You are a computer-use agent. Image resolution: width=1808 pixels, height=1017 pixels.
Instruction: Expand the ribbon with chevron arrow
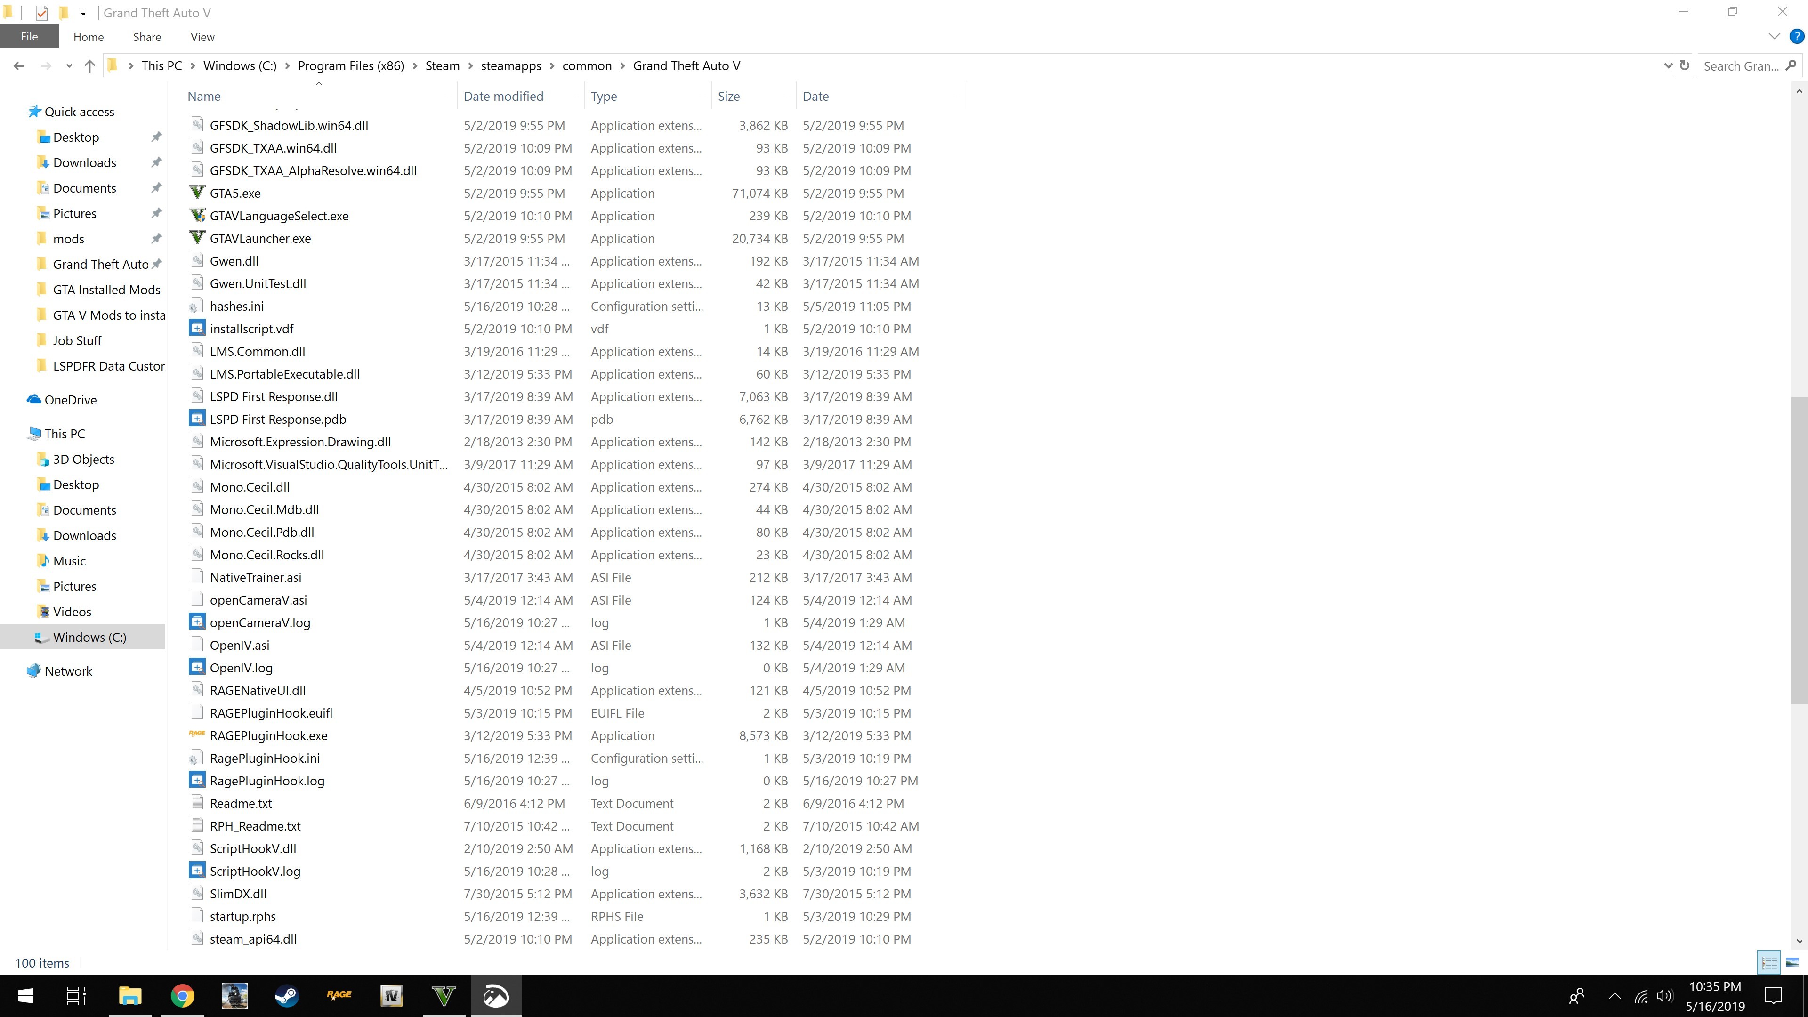[x=1774, y=37]
